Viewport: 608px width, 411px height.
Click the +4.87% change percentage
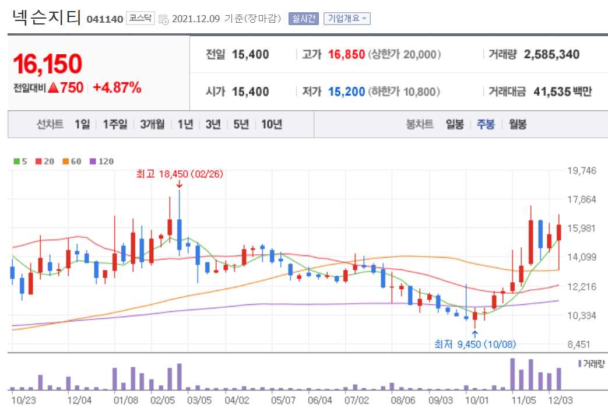117,87
